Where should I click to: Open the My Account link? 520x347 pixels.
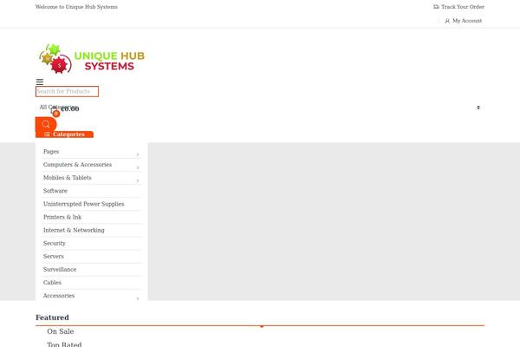(x=464, y=21)
